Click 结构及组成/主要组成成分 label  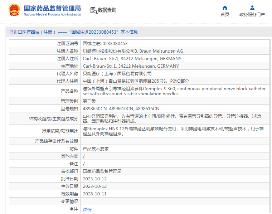pos(53,118)
